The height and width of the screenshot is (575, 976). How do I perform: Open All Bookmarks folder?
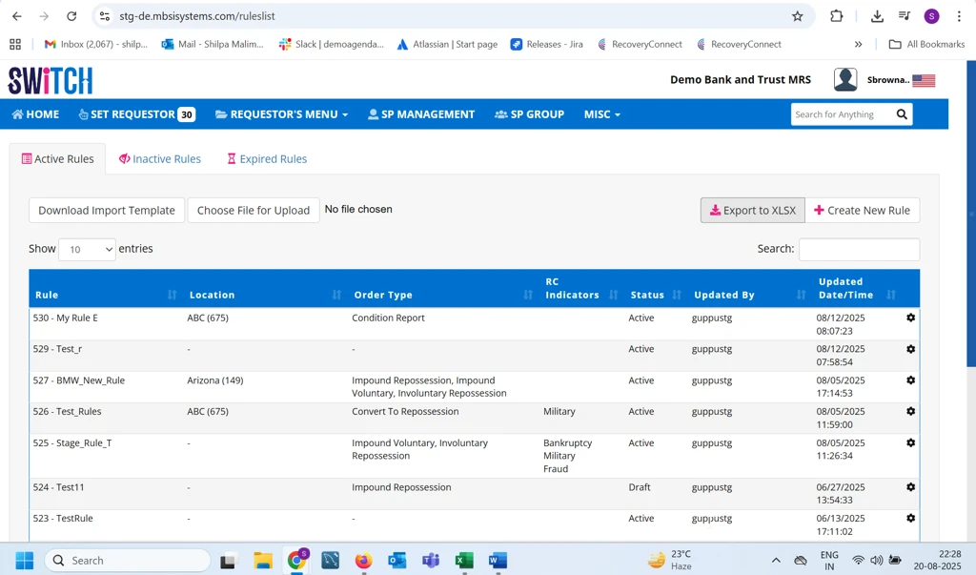(x=926, y=44)
